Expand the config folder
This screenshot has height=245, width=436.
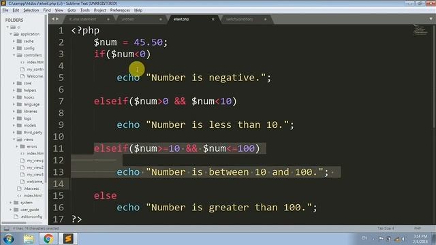14,48
